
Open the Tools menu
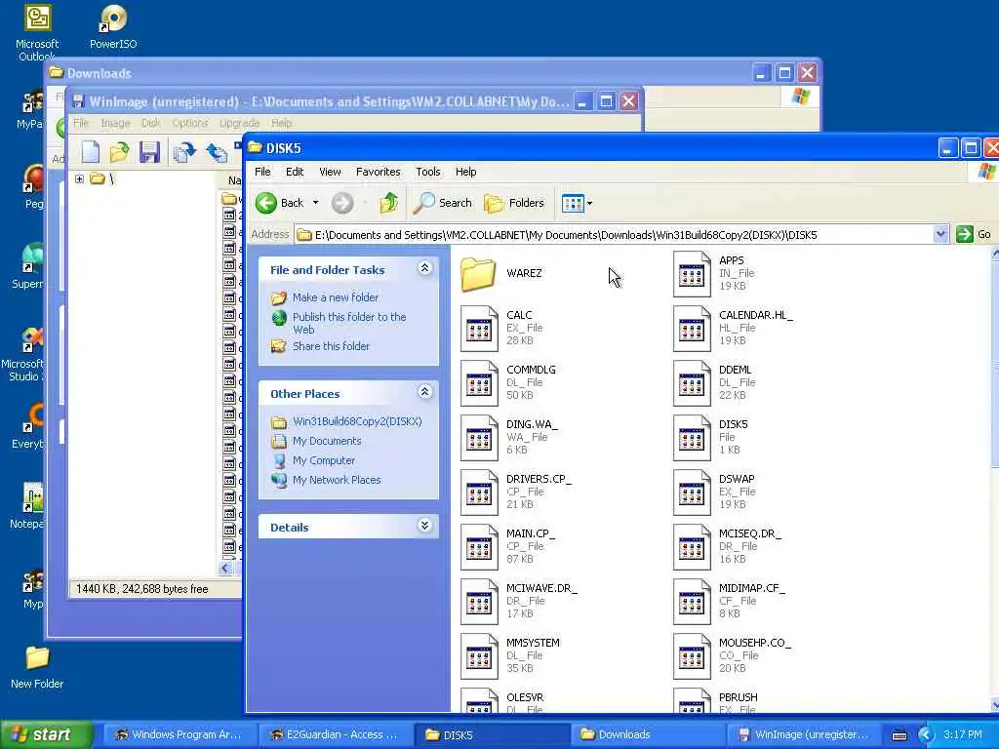428,172
